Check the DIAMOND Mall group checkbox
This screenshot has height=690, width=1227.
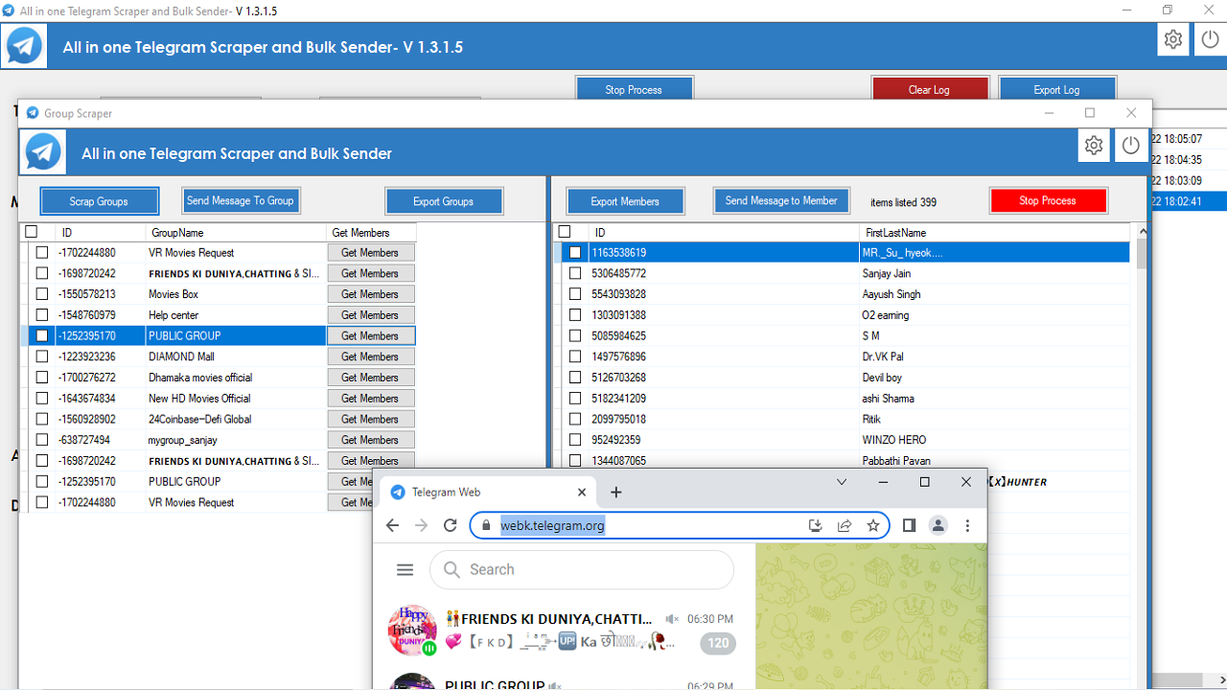click(x=42, y=356)
